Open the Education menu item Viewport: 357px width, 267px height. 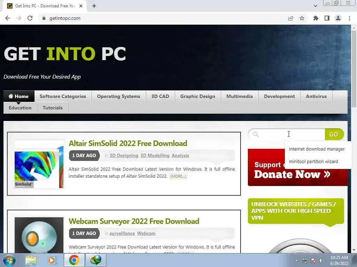(20, 108)
